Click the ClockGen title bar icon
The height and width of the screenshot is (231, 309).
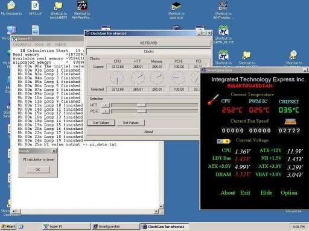tap(88, 33)
